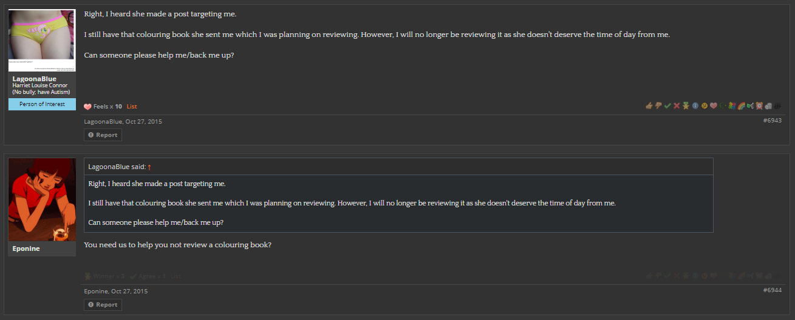
Task: Report LagoonaBlue's post
Action: pyautogui.click(x=103, y=135)
